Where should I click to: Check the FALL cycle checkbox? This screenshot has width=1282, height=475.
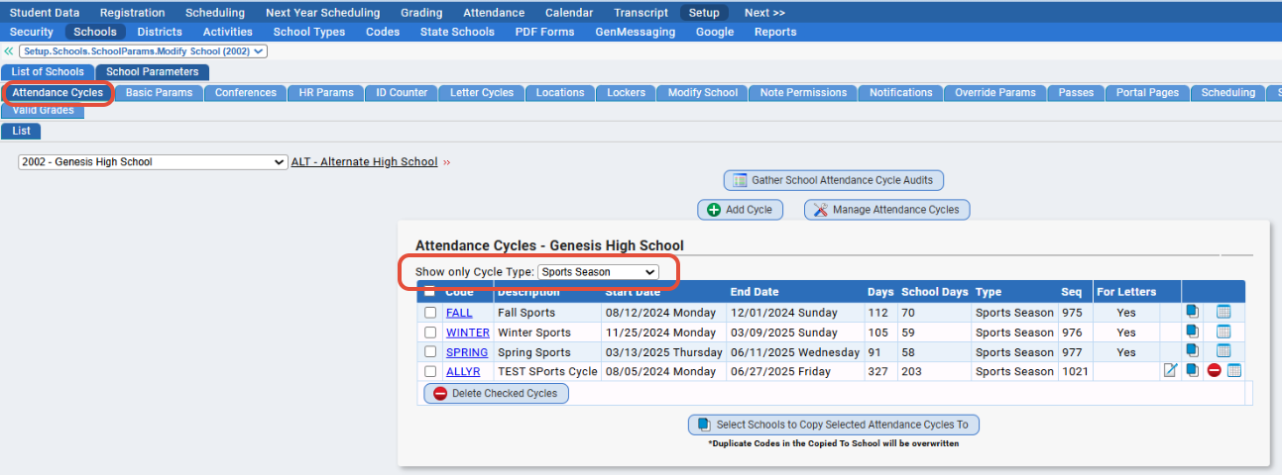pyautogui.click(x=430, y=313)
